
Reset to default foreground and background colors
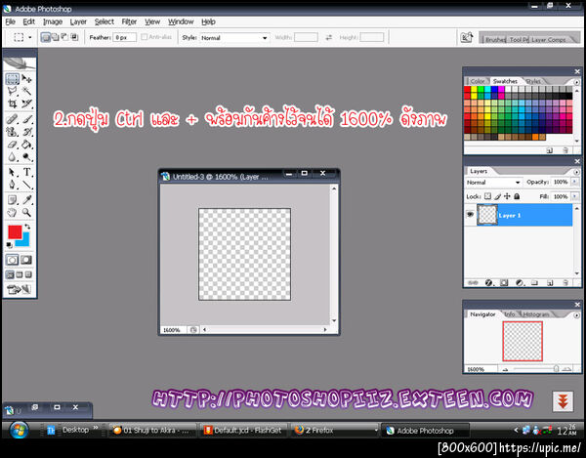coord(10,245)
